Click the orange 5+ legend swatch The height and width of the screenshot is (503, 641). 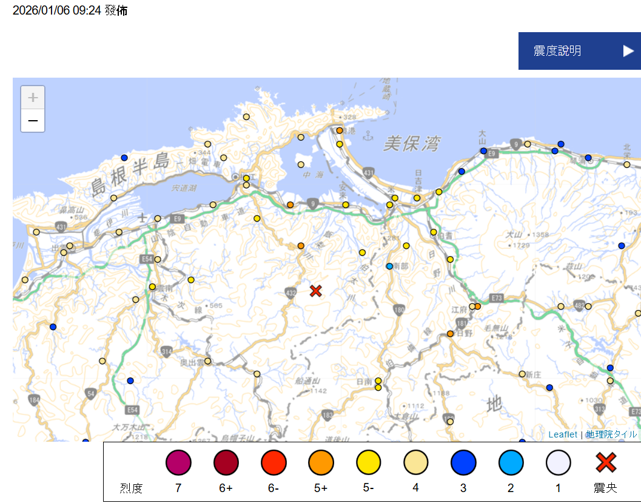click(x=321, y=464)
